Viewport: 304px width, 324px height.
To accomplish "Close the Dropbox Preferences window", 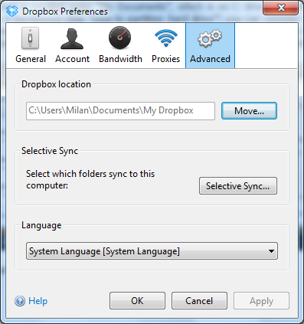I will tap(281, 8).
